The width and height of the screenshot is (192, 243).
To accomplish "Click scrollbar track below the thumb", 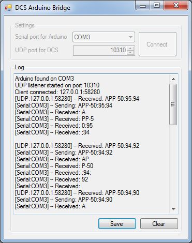I will pos(173,164).
